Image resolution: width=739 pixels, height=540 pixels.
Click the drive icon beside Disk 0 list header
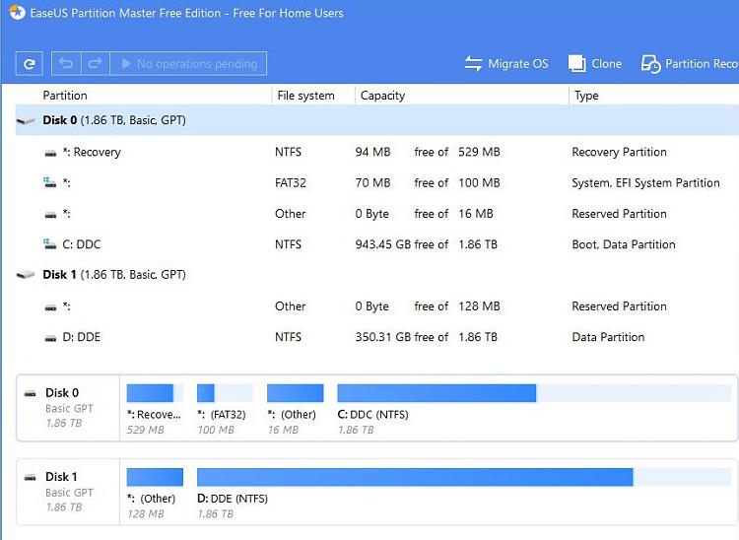click(x=26, y=120)
